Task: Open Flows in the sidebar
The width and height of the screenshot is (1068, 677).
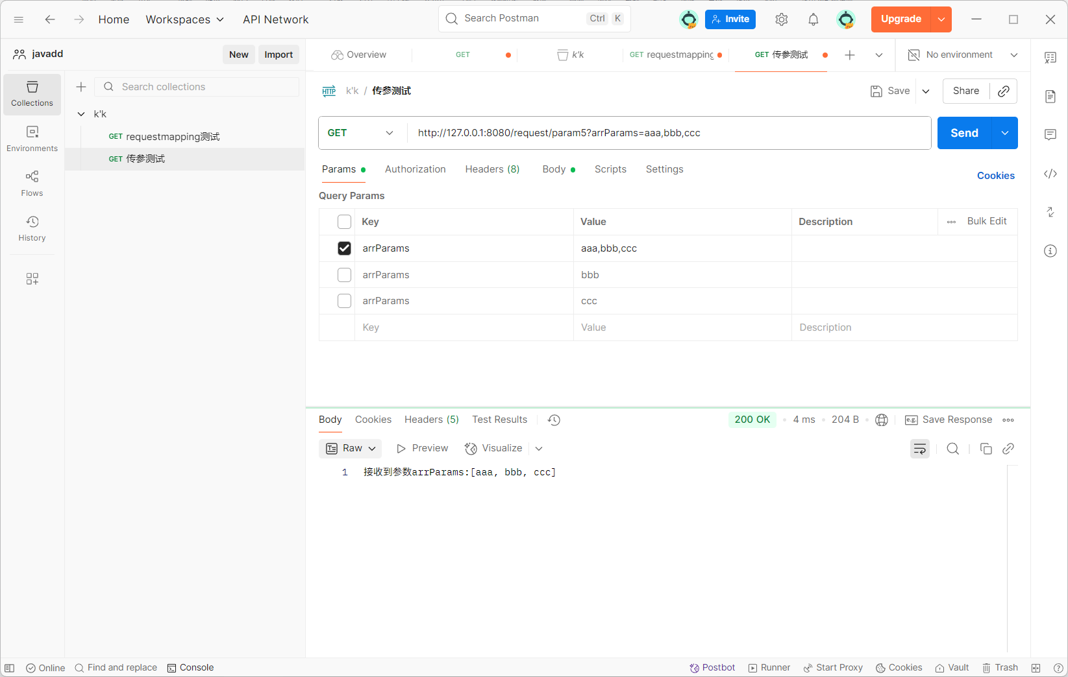Action: [32, 184]
